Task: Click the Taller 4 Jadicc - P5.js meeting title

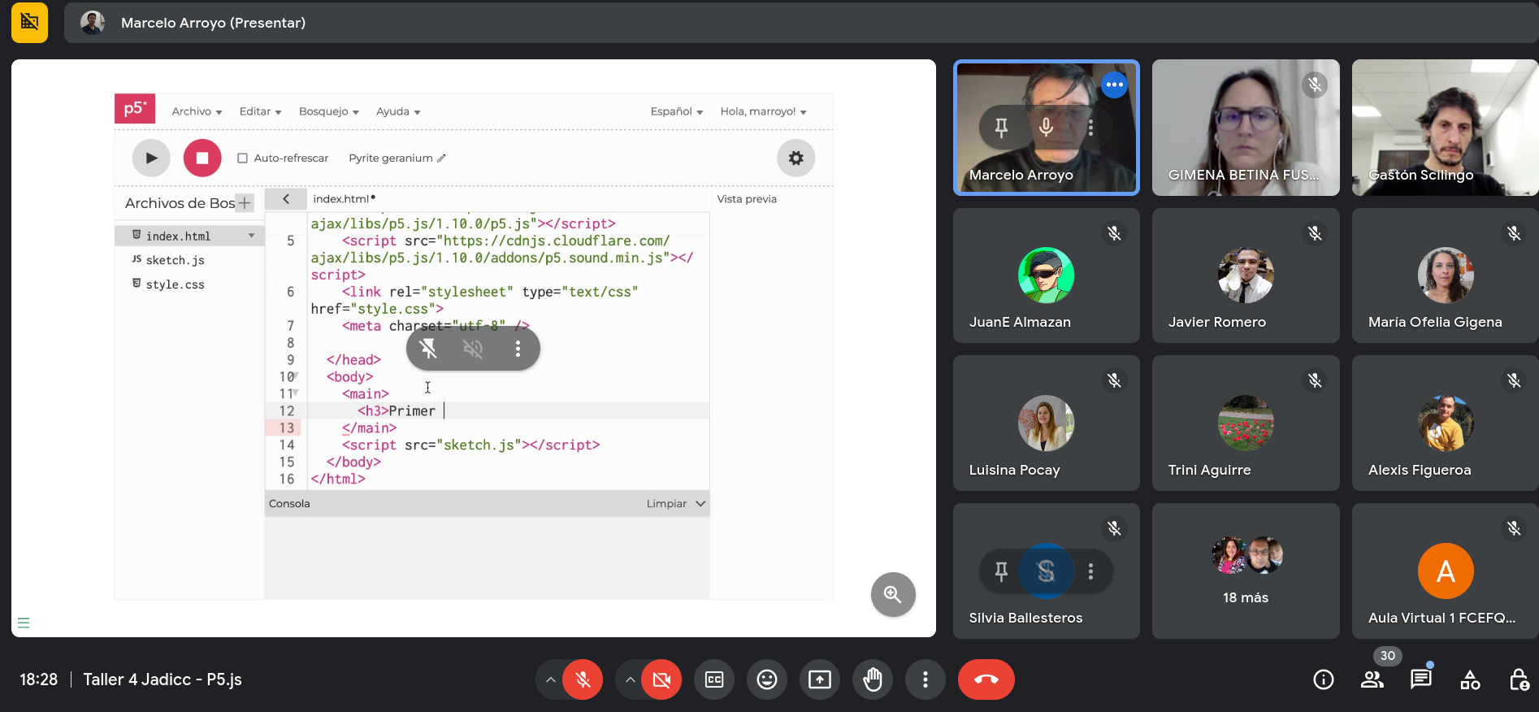Action: (163, 679)
